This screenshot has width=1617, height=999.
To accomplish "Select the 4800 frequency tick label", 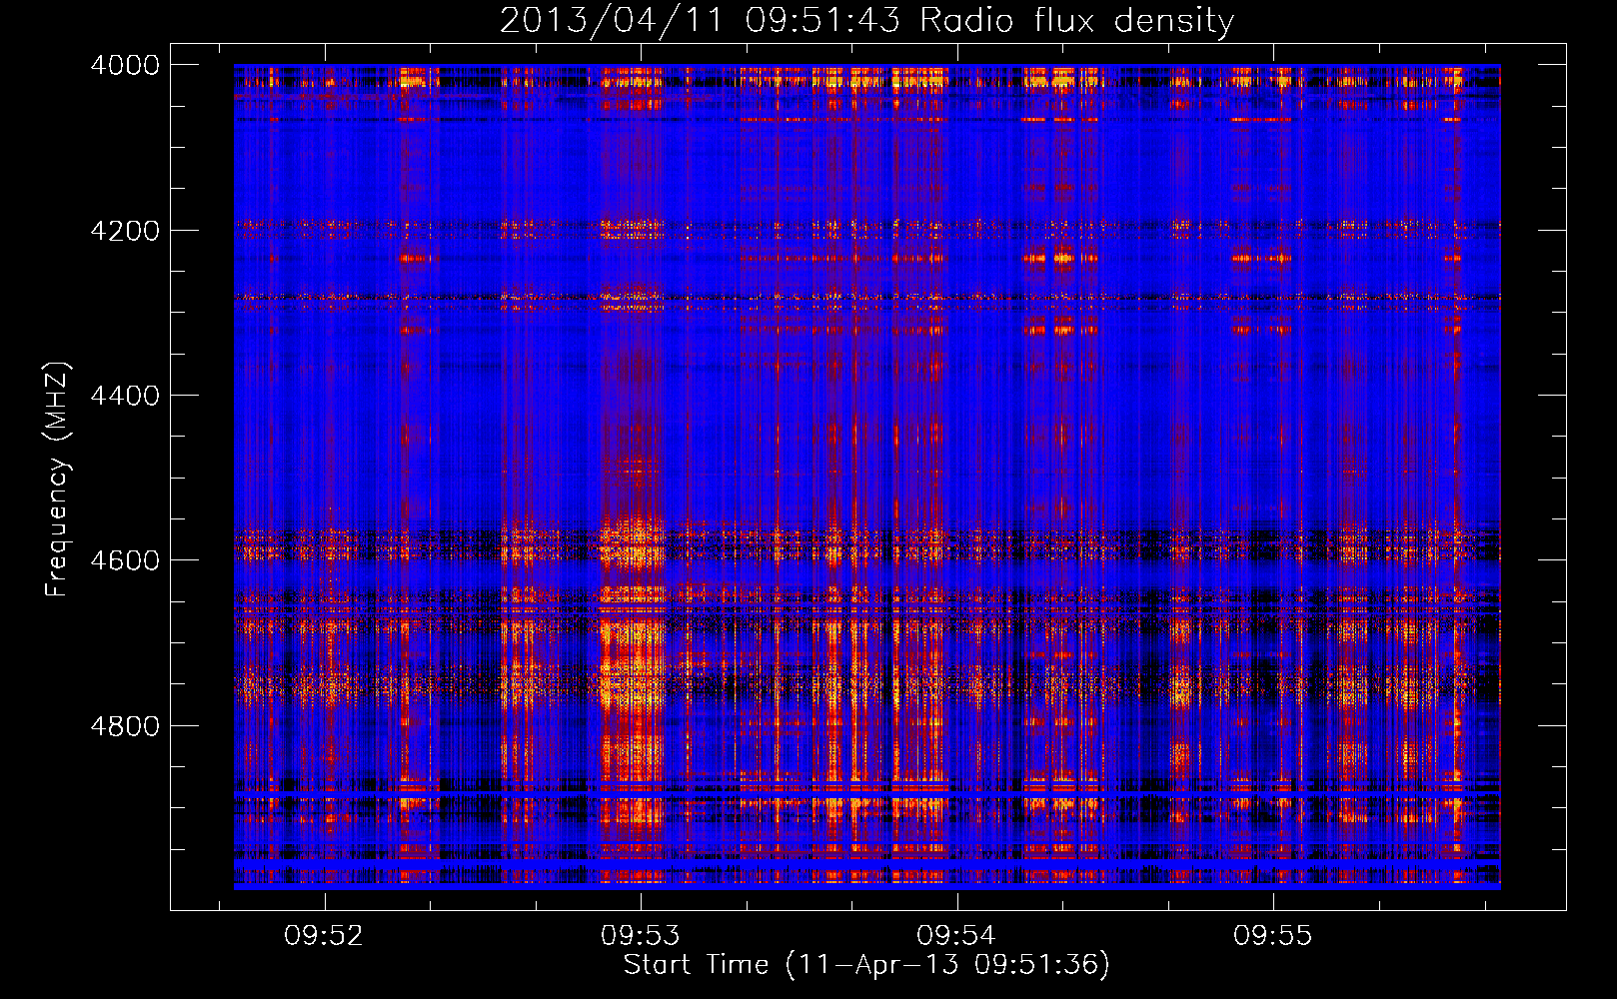I will click(125, 726).
